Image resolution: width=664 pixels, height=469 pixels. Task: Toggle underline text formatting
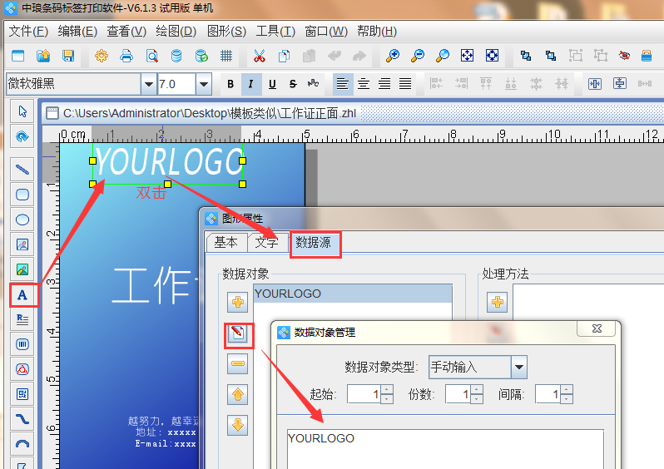click(x=271, y=84)
